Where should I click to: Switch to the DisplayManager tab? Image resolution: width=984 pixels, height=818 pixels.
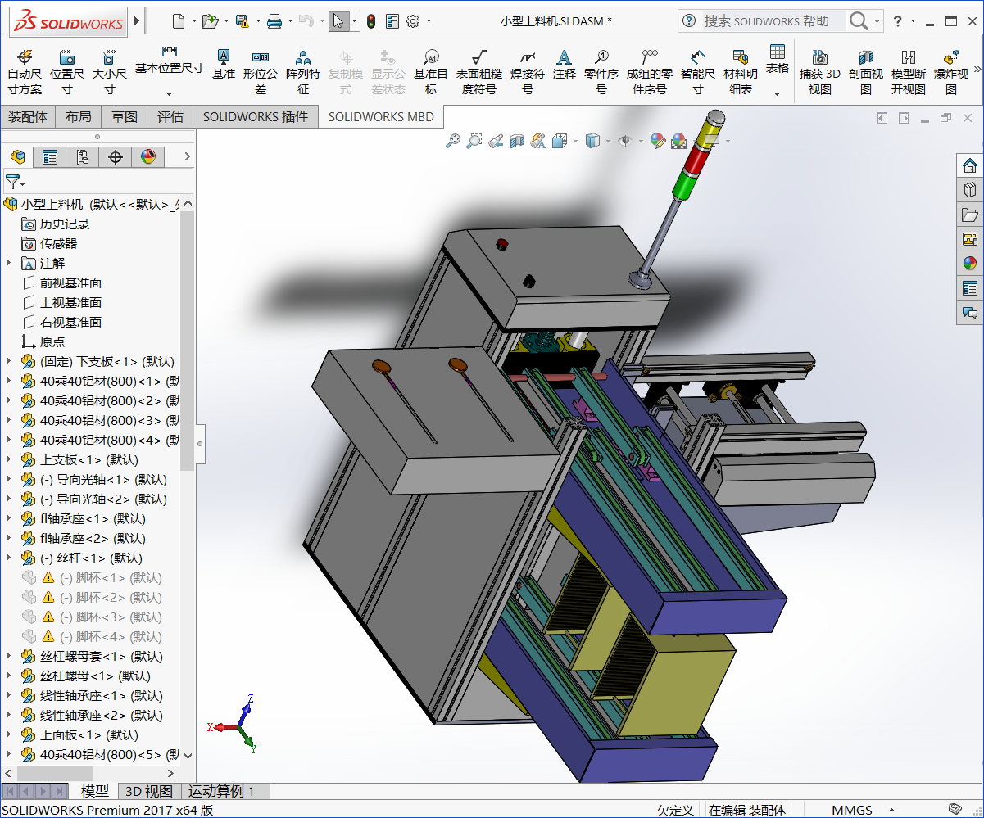pyautogui.click(x=148, y=156)
